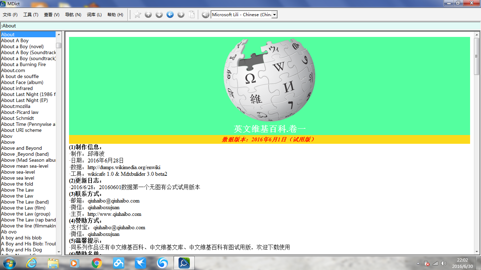481x270 pixels.
Task: Click the dumps.wikimedia.org/enwiki URL
Action: point(124,167)
